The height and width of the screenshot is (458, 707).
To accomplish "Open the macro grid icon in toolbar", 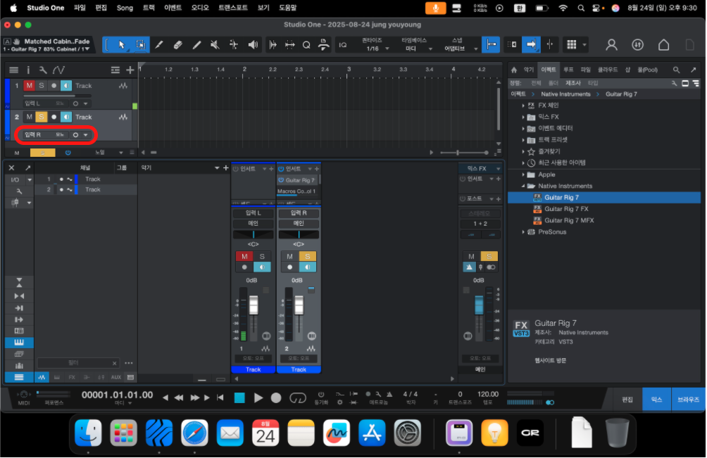I will (x=572, y=44).
